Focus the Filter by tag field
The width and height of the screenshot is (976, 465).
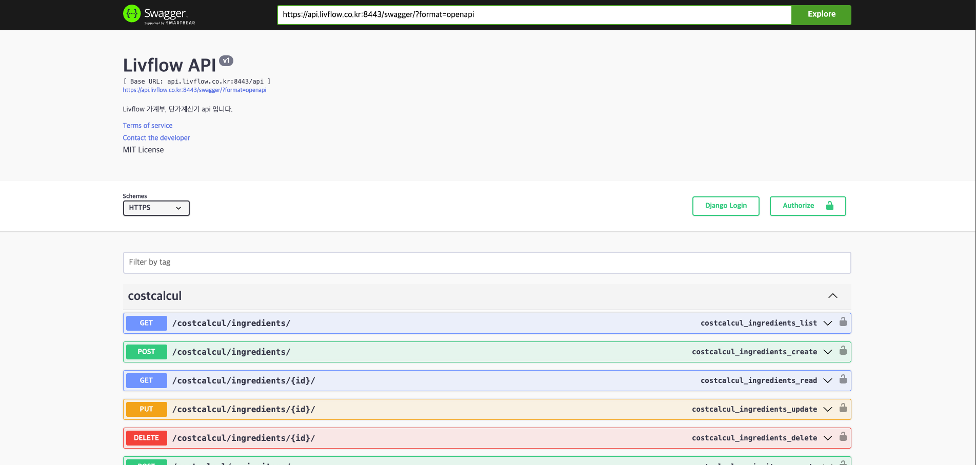point(487,262)
